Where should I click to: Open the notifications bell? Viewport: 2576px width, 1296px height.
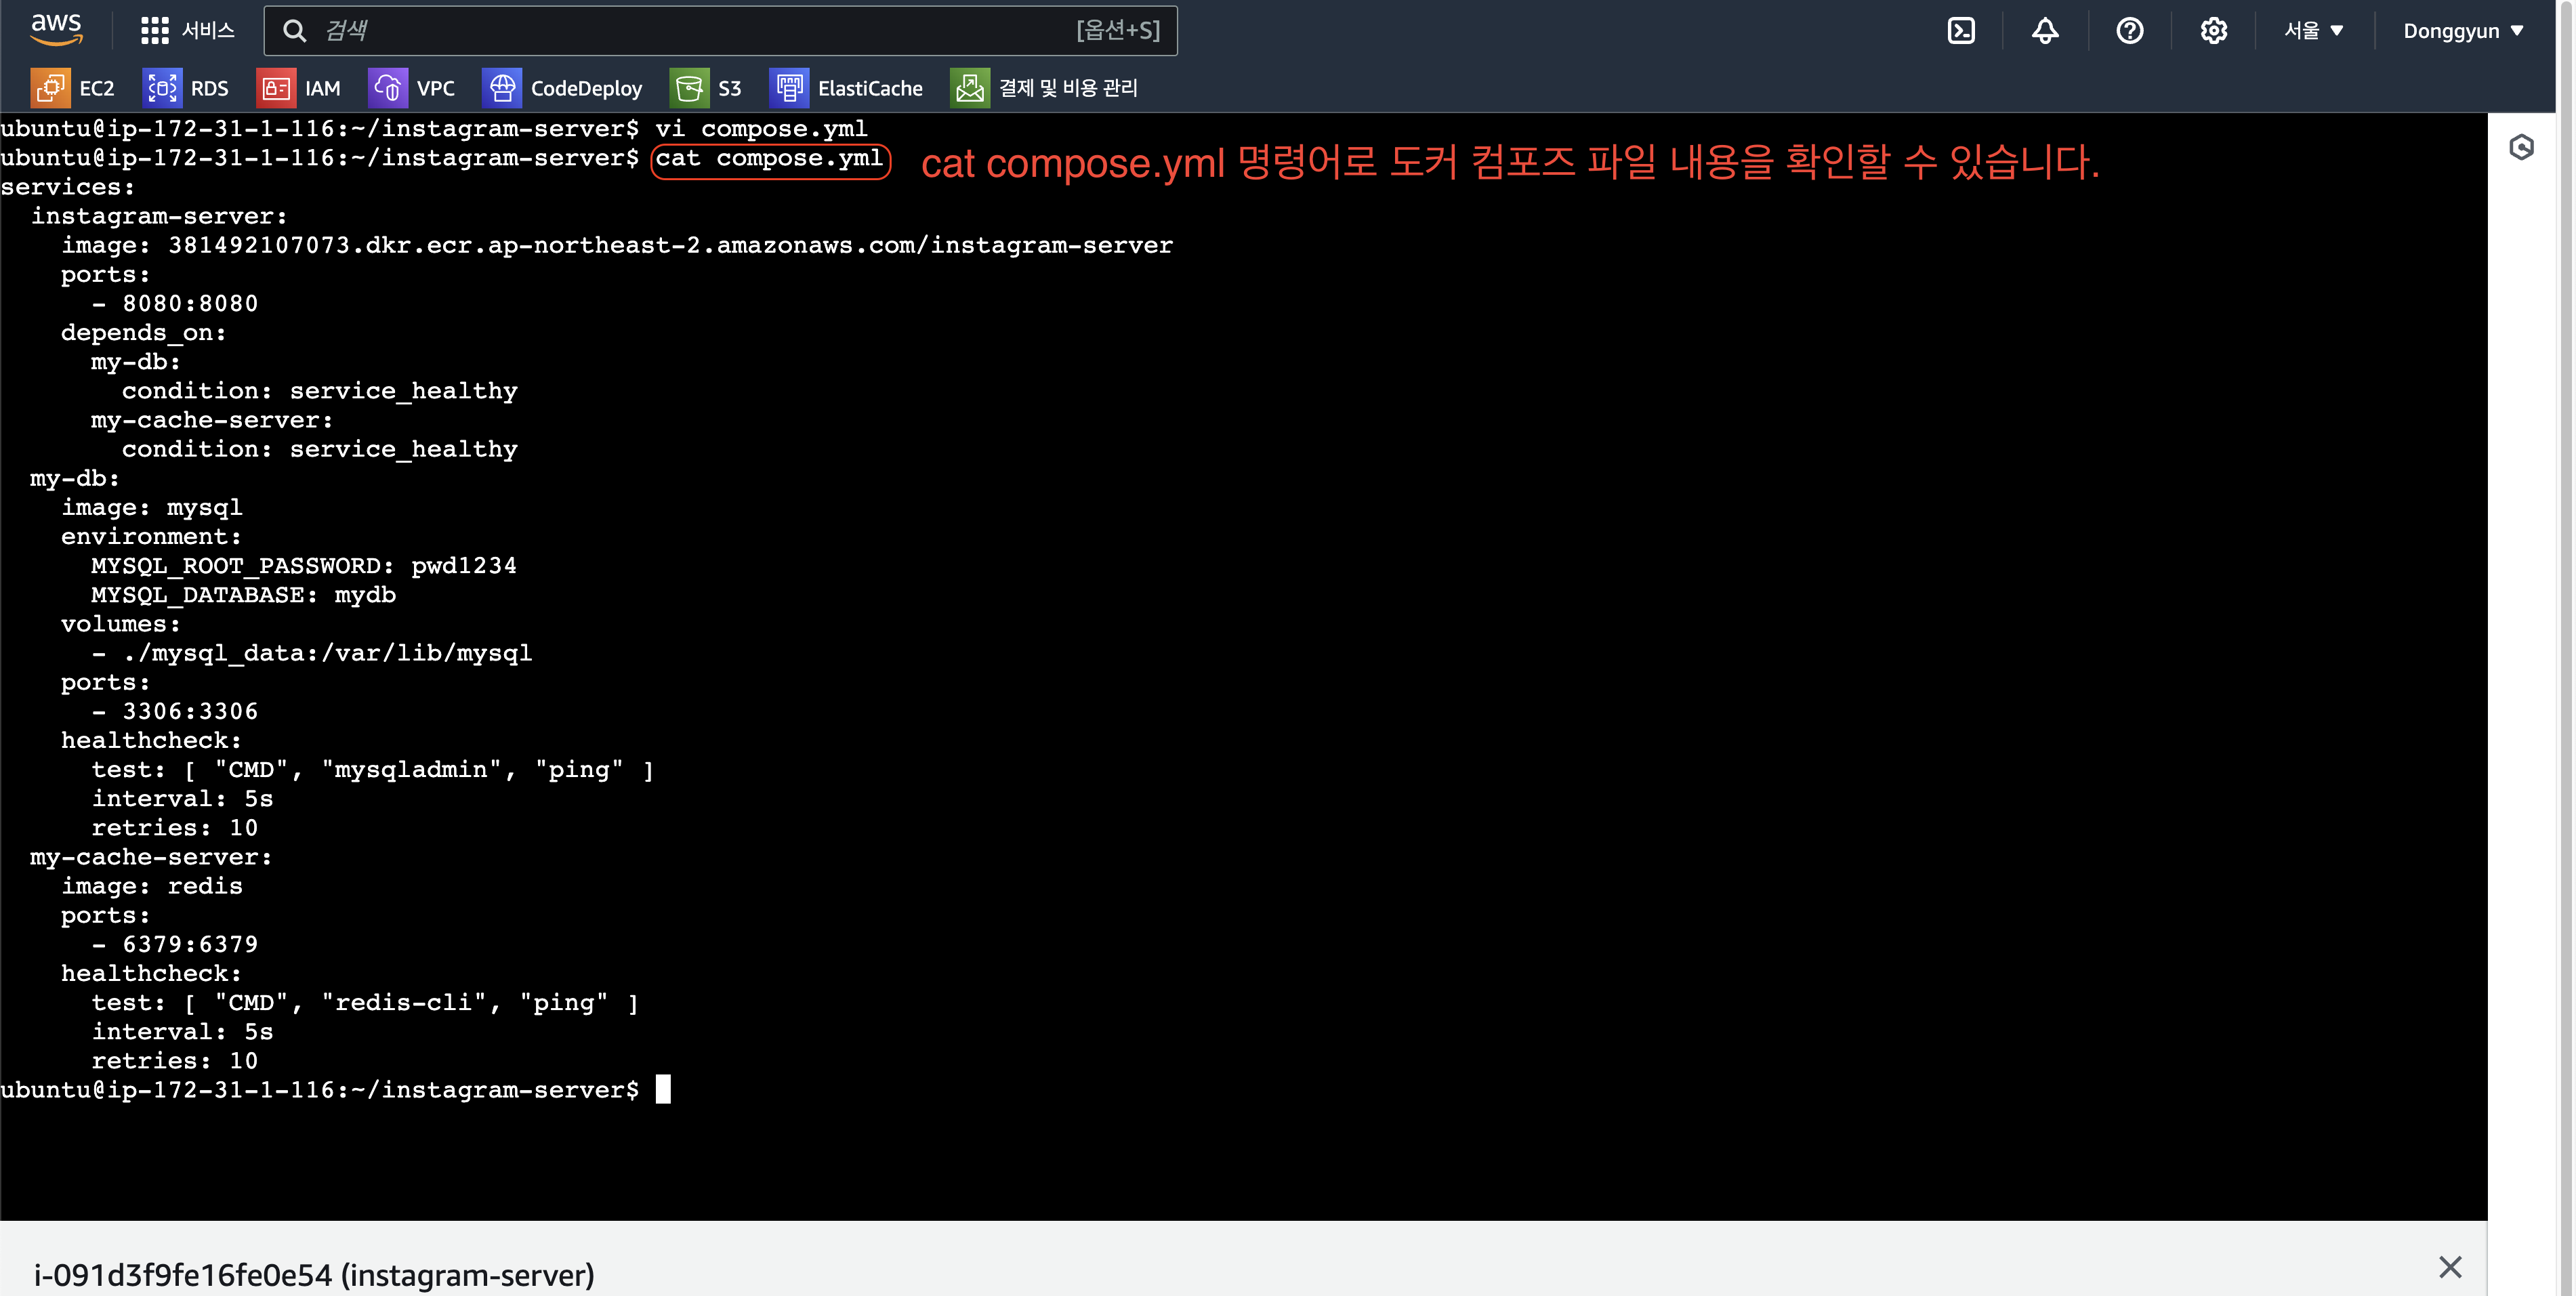coord(2045,31)
